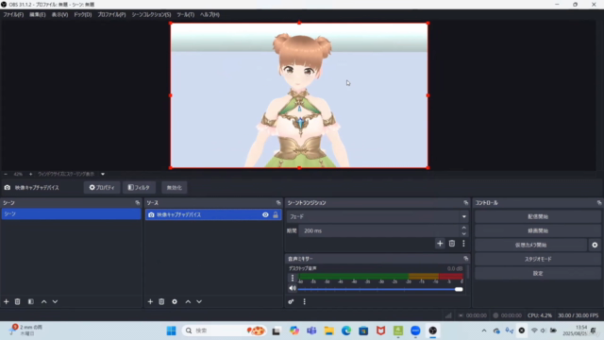This screenshot has width=604, height=340.
Task: Open Scene Collection menu
Action: tap(151, 15)
